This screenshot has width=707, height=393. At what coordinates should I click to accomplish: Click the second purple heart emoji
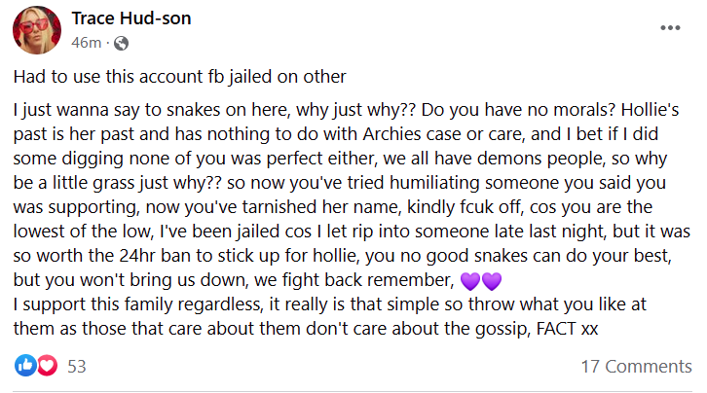pos(492,281)
